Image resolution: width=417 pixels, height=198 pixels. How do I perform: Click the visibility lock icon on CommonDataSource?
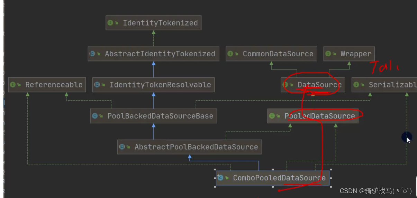coord(237,54)
